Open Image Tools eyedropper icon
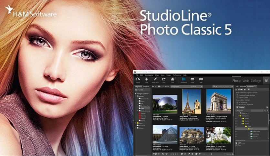Image resolution: width=270 pixels, height=156 pixels. point(155,79)
